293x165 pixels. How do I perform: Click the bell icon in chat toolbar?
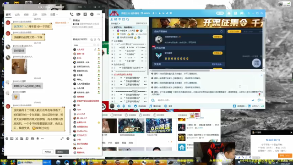click(x=38, y=138)
